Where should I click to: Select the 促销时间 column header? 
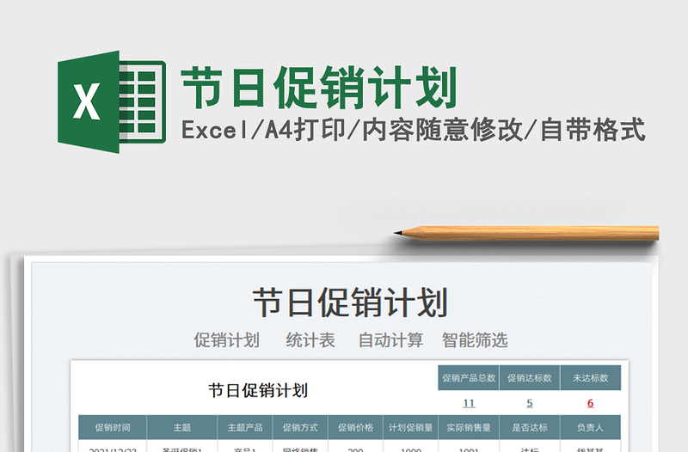pyautogui.click(x=113, y=427)
